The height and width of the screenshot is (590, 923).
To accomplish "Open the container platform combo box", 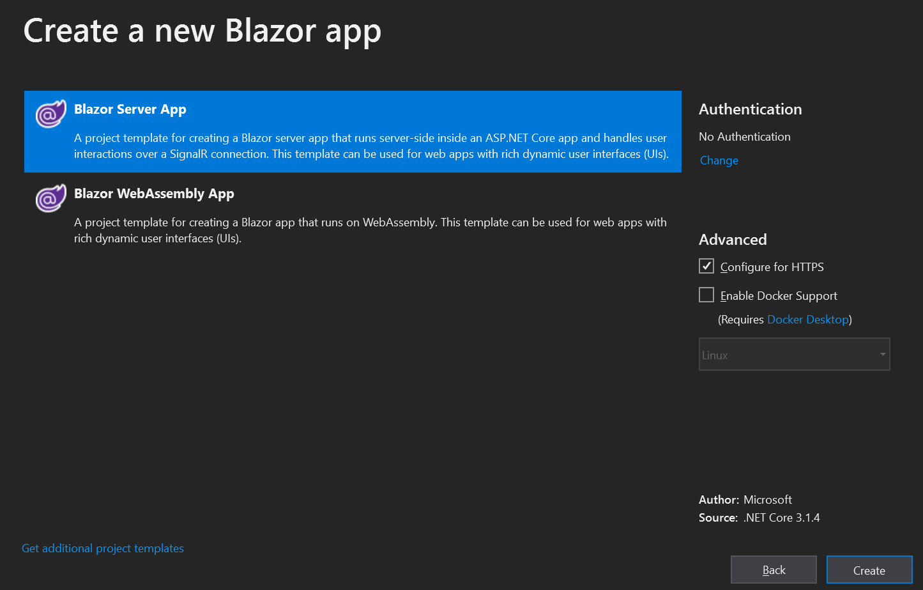I will pos(794,353).
